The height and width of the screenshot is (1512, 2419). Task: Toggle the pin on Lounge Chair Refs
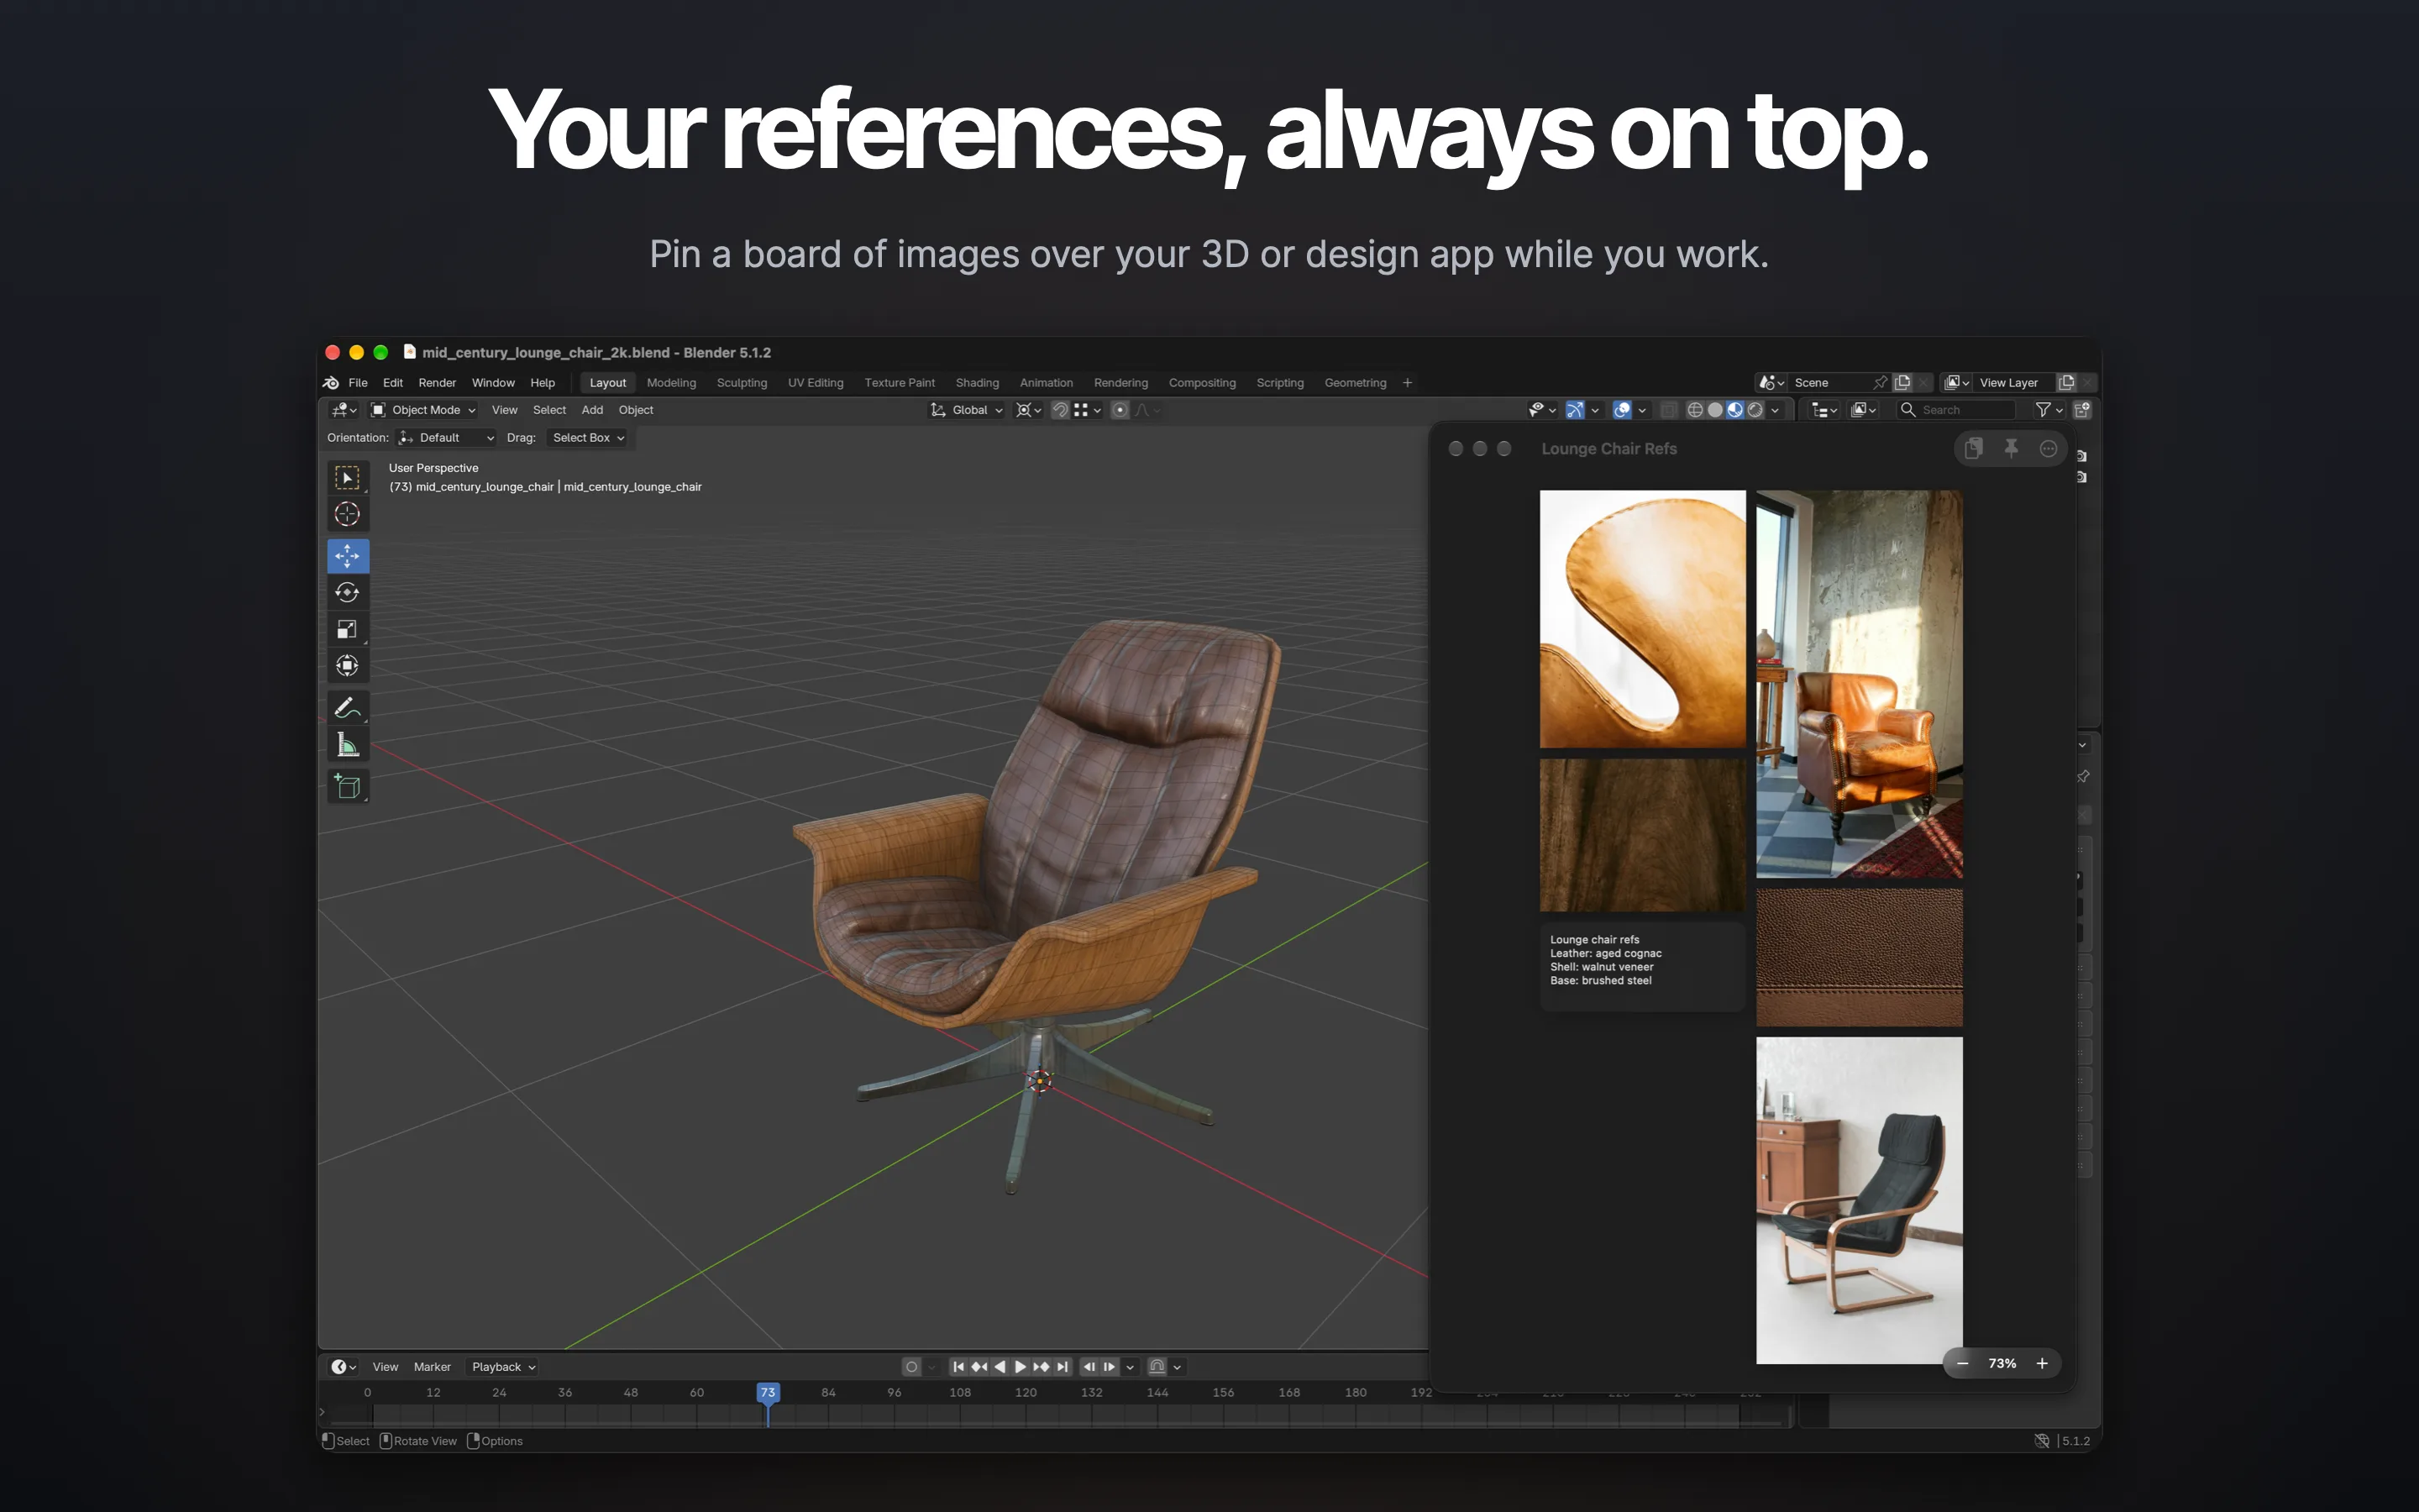point(2011,449)
